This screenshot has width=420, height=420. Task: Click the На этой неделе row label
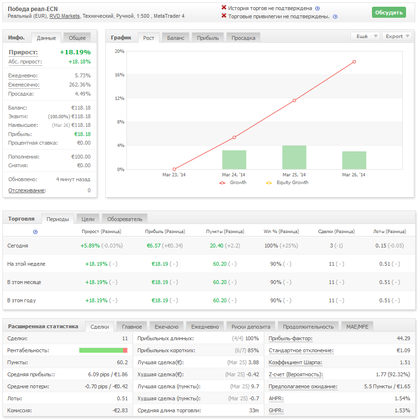click(26, 264)
